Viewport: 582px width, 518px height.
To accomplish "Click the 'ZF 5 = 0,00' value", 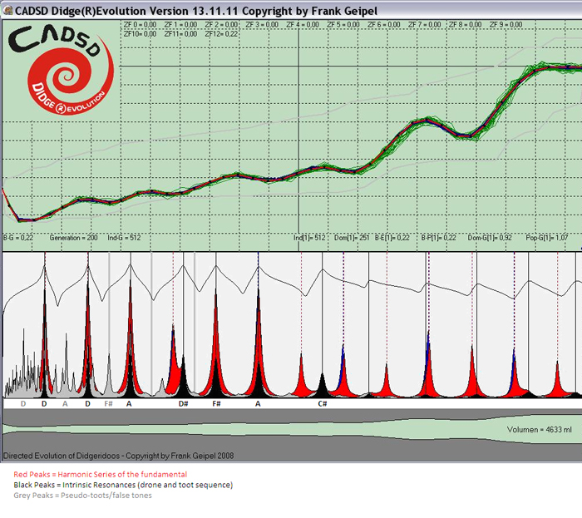I will [343, 25].
